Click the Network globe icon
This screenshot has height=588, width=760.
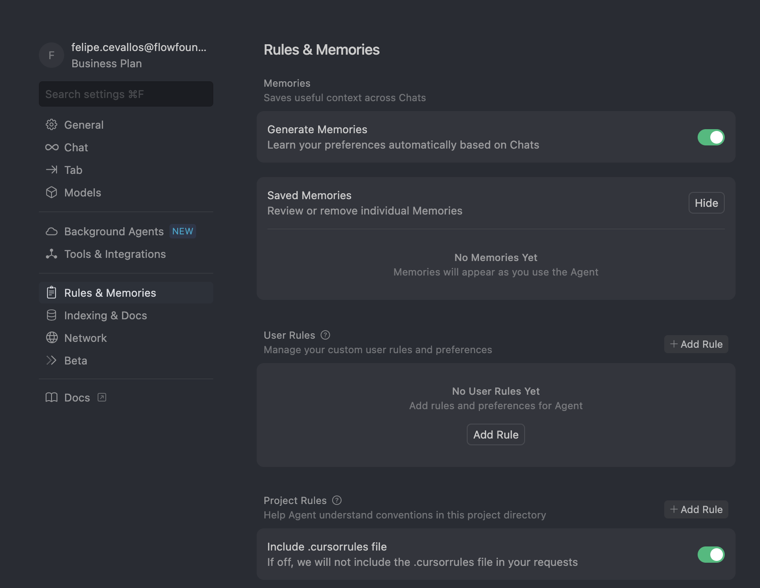(x=52, y=338)
